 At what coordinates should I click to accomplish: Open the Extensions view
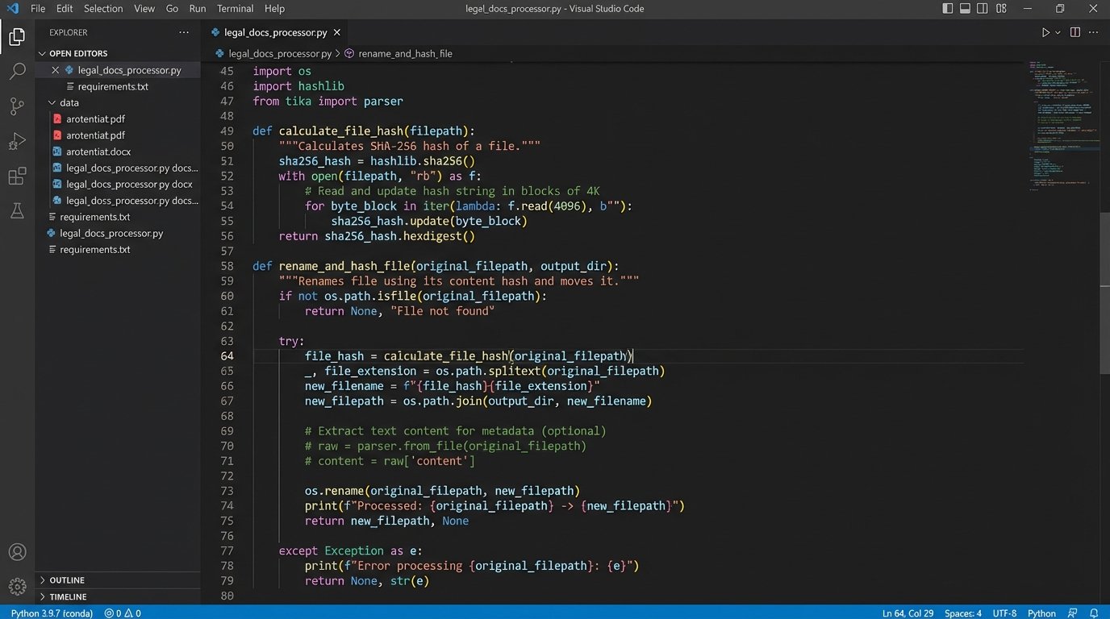click(x=17, y=177)
